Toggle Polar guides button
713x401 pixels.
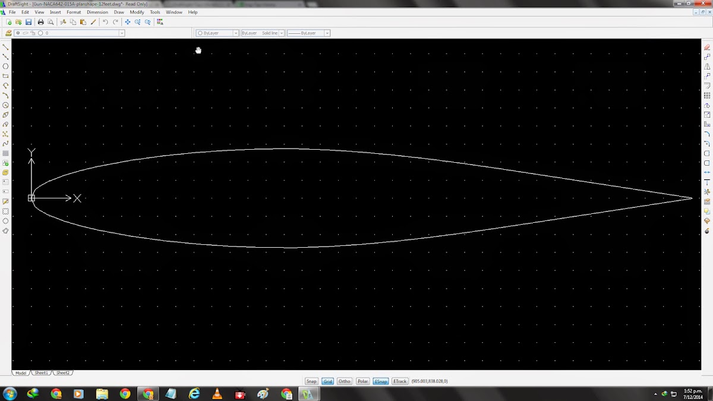(362, 381)
